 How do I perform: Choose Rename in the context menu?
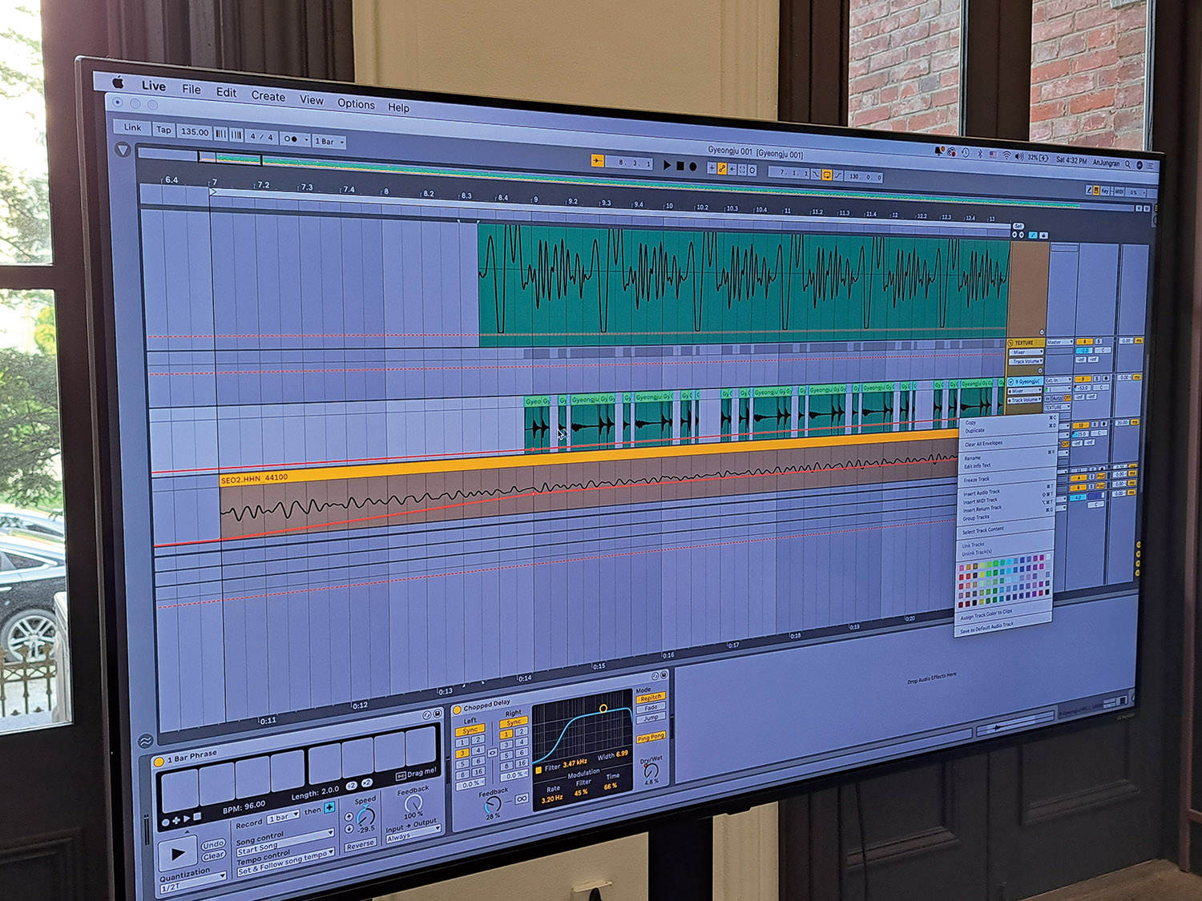coord(972,457)
